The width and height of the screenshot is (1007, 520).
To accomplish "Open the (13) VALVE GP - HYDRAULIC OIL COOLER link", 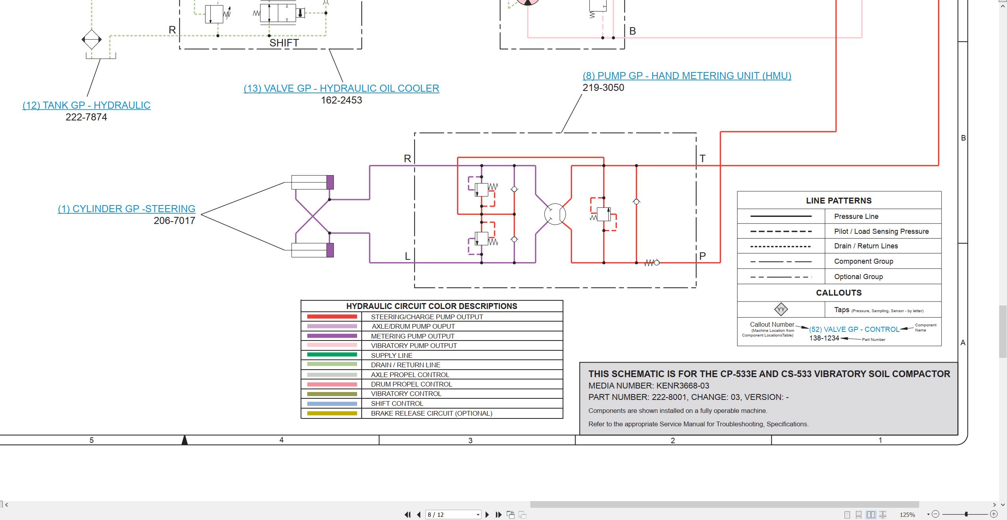I will coord(341,89).
